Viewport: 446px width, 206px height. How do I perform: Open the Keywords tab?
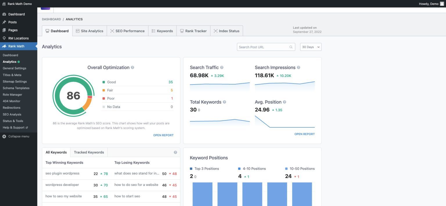coord(162,31)
